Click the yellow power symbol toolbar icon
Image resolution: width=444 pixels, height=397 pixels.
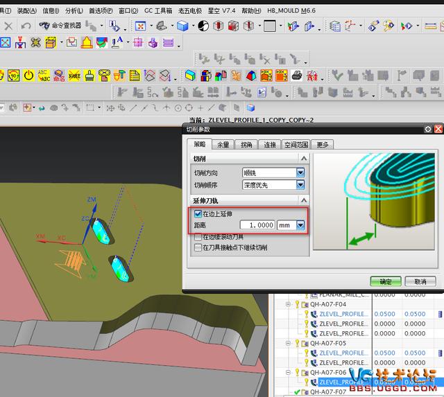pyautogui.click(x=29, y=75)
